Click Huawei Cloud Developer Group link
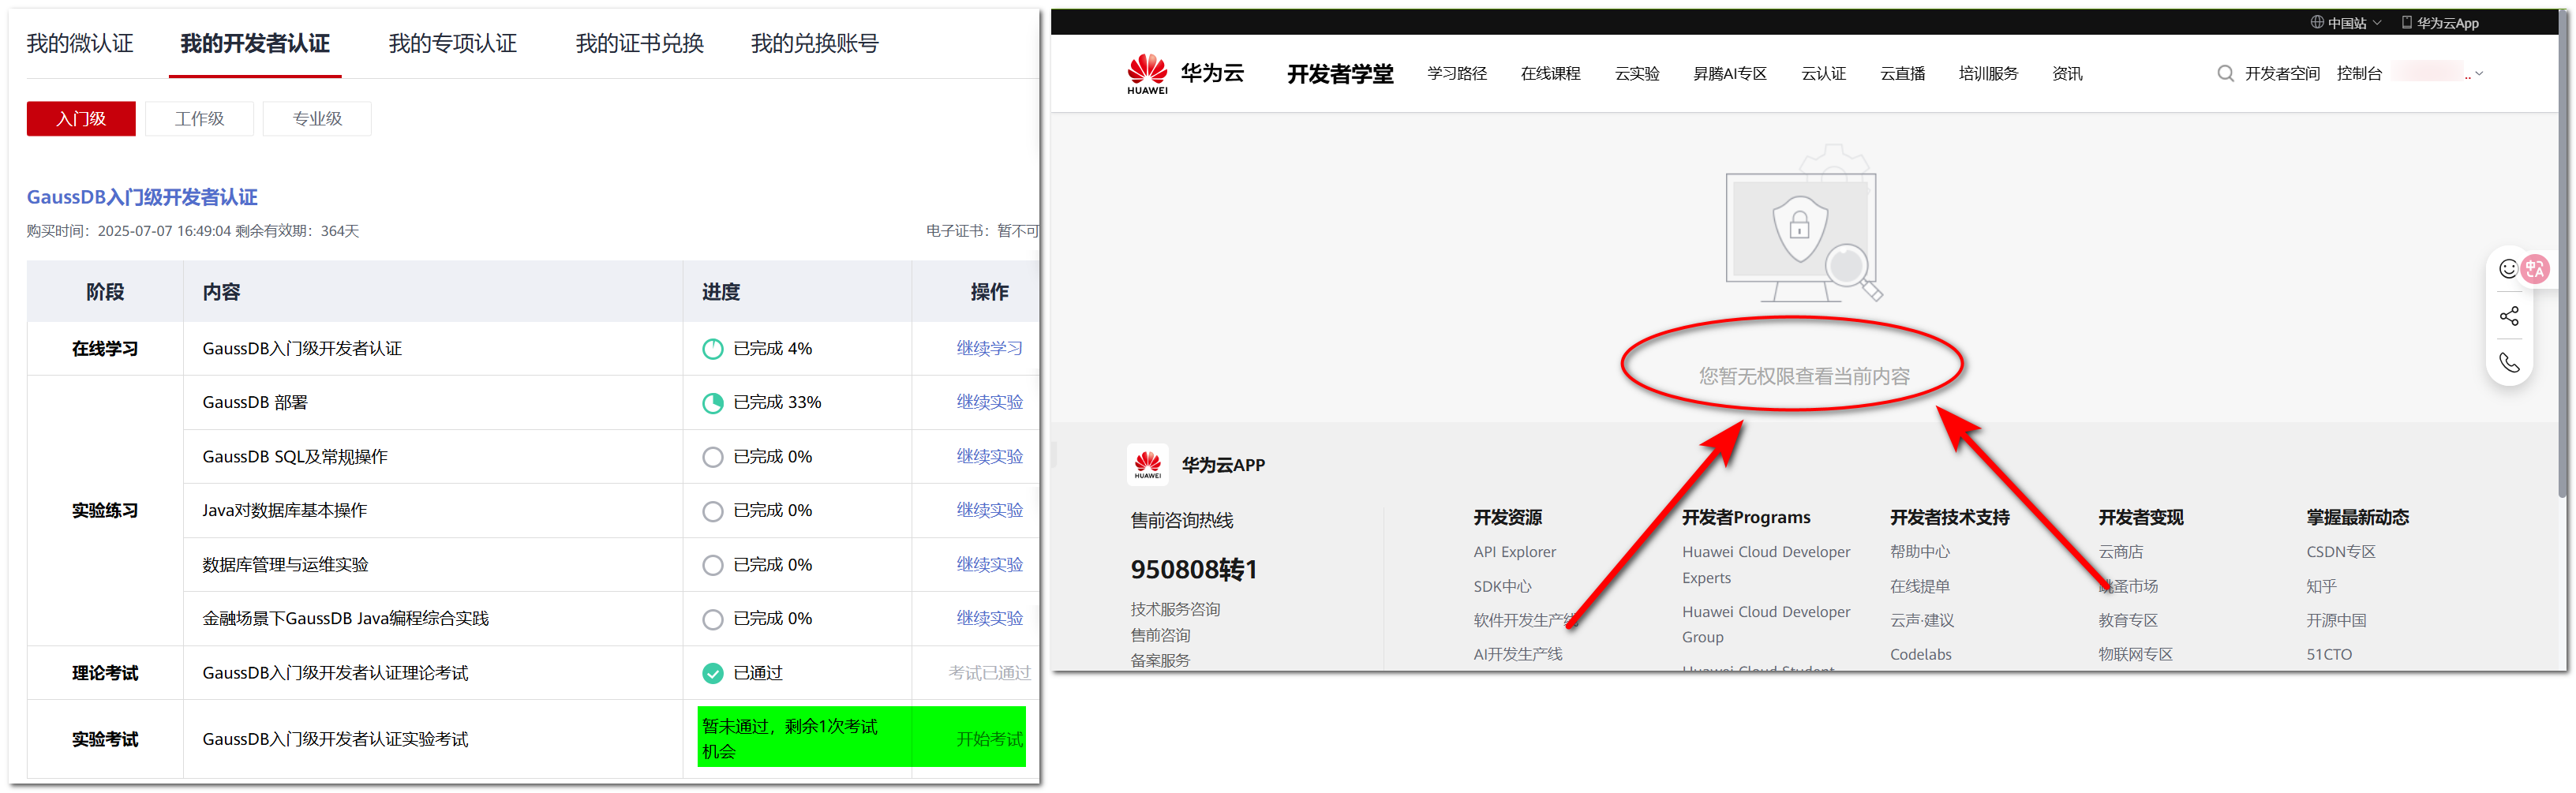The image size is (2576, 793). coord(1766,624)
